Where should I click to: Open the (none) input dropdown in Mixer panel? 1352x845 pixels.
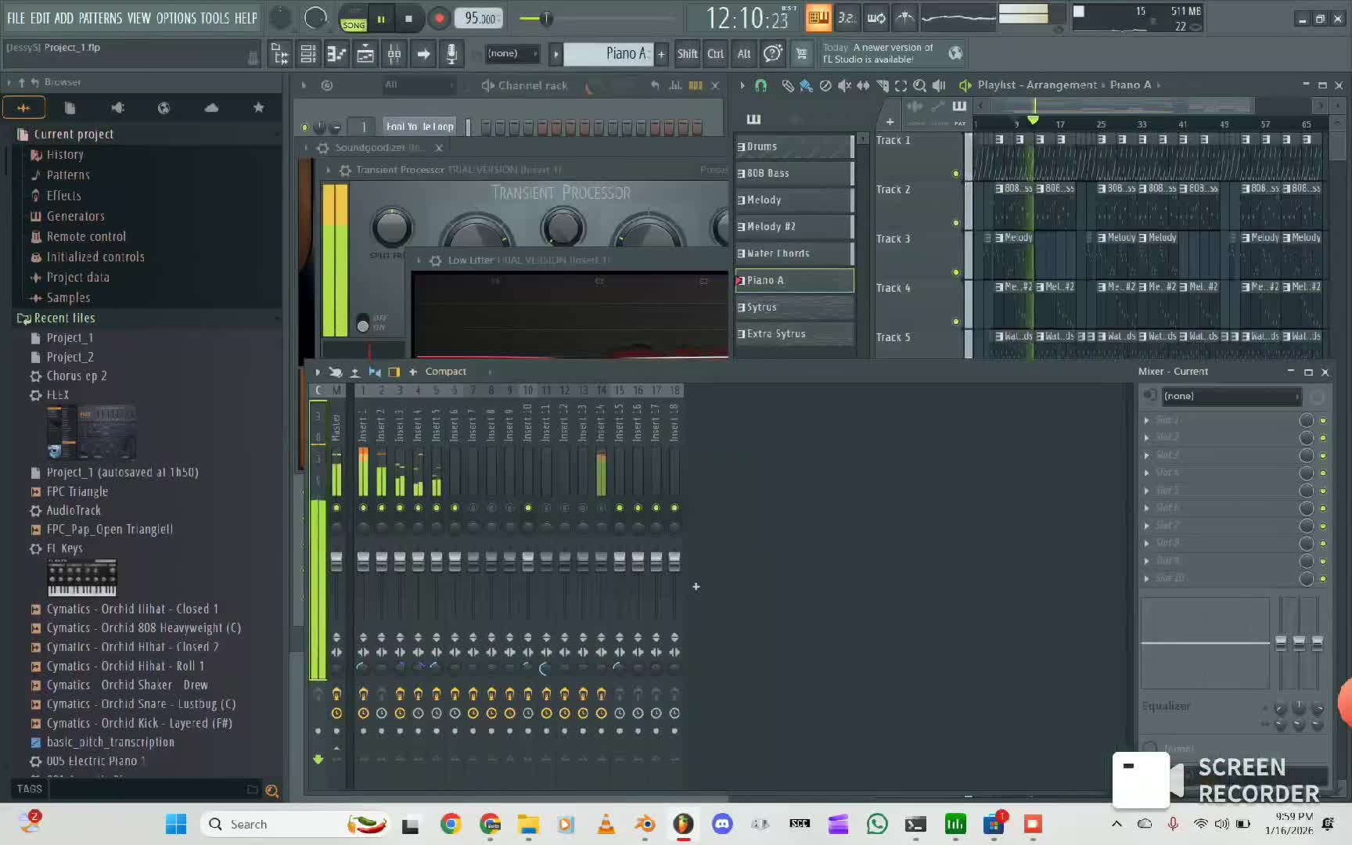(x=1231, y=396)
